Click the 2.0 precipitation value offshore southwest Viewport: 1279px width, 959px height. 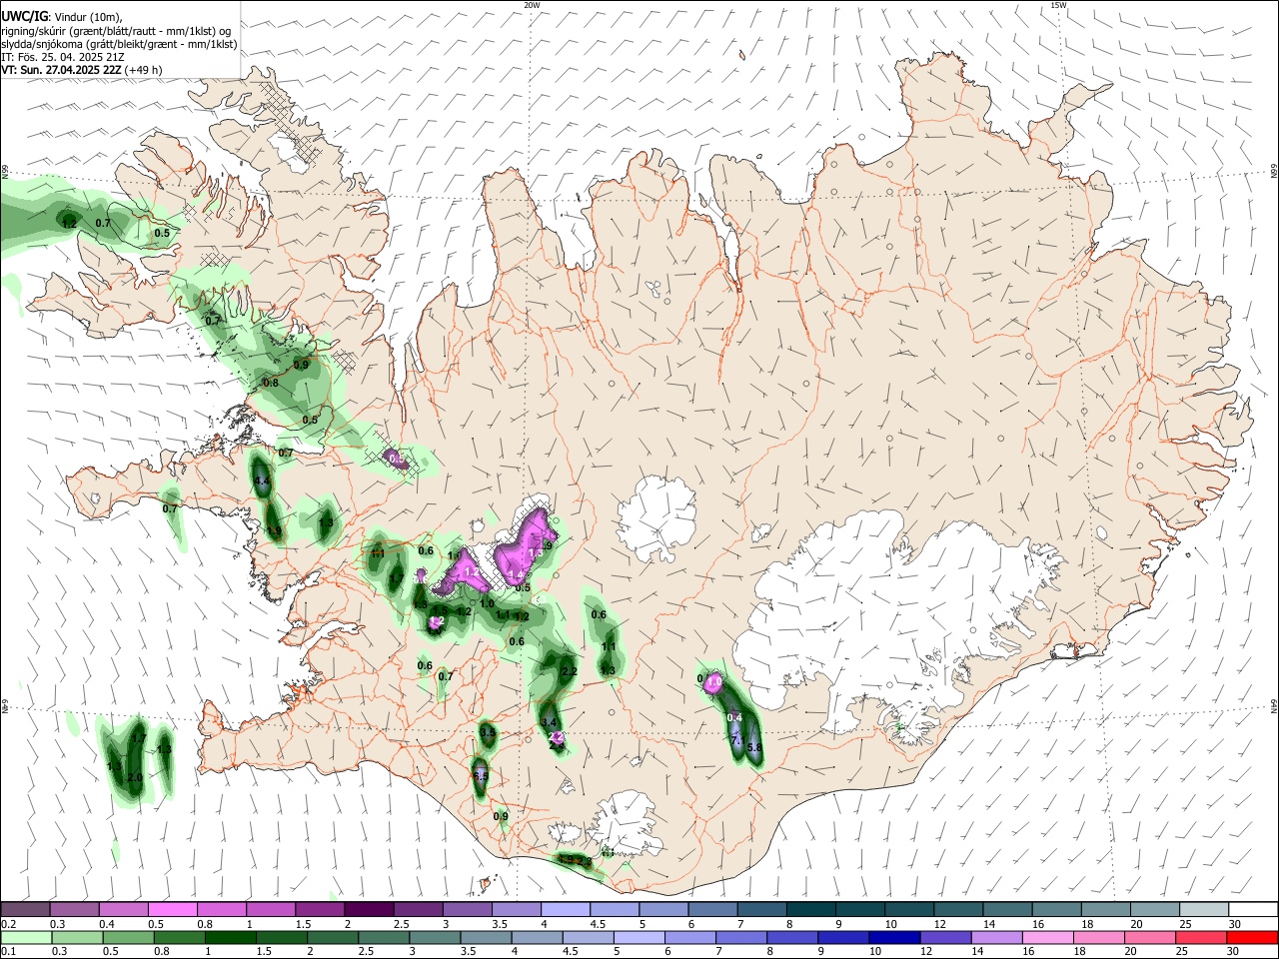tap(135, 776)
